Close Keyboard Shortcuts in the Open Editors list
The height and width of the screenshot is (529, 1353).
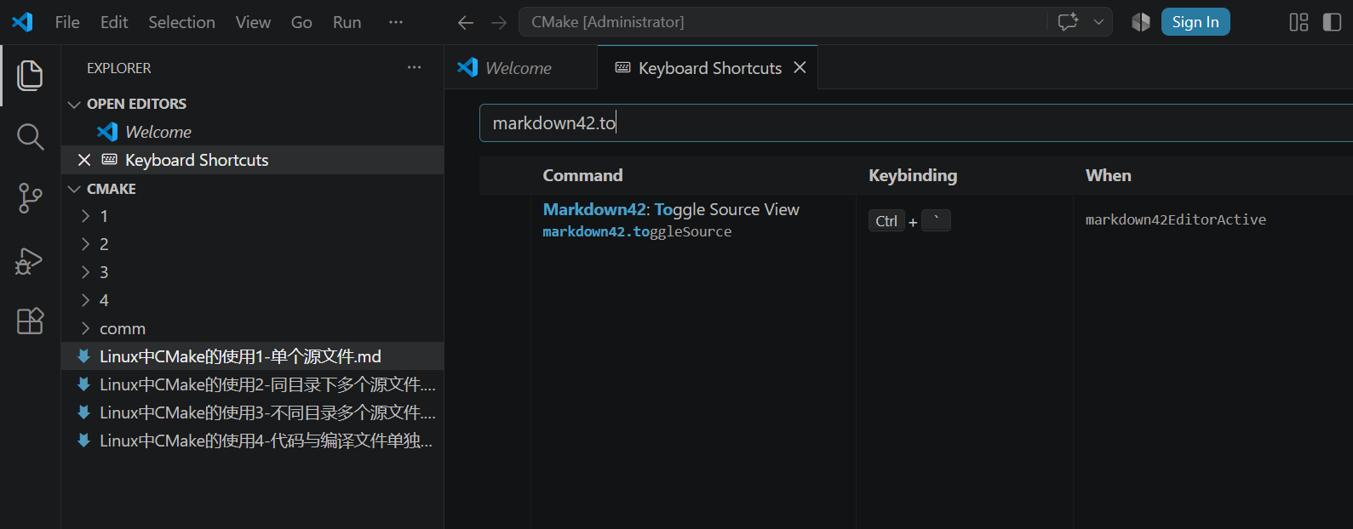84,160
